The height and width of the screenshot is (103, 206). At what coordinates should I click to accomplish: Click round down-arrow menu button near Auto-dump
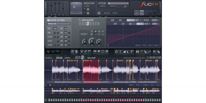(99, 13)
